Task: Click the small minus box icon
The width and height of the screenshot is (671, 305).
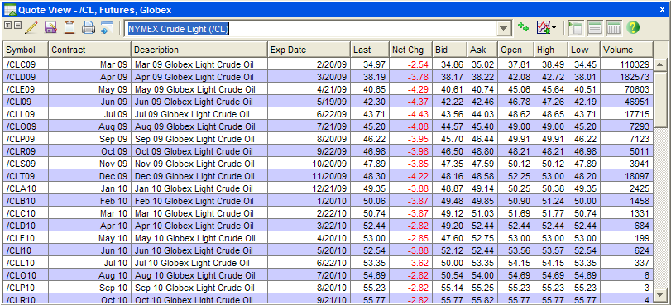Action: coord(17,26)
